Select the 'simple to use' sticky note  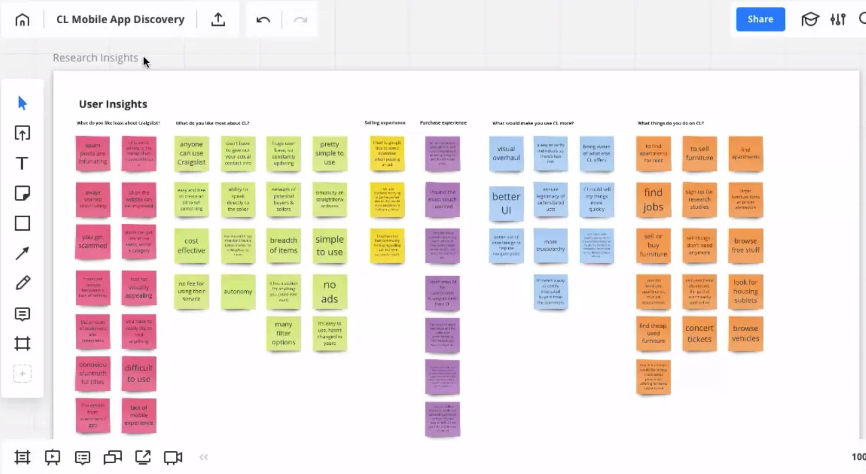click(x=330, y=245)
